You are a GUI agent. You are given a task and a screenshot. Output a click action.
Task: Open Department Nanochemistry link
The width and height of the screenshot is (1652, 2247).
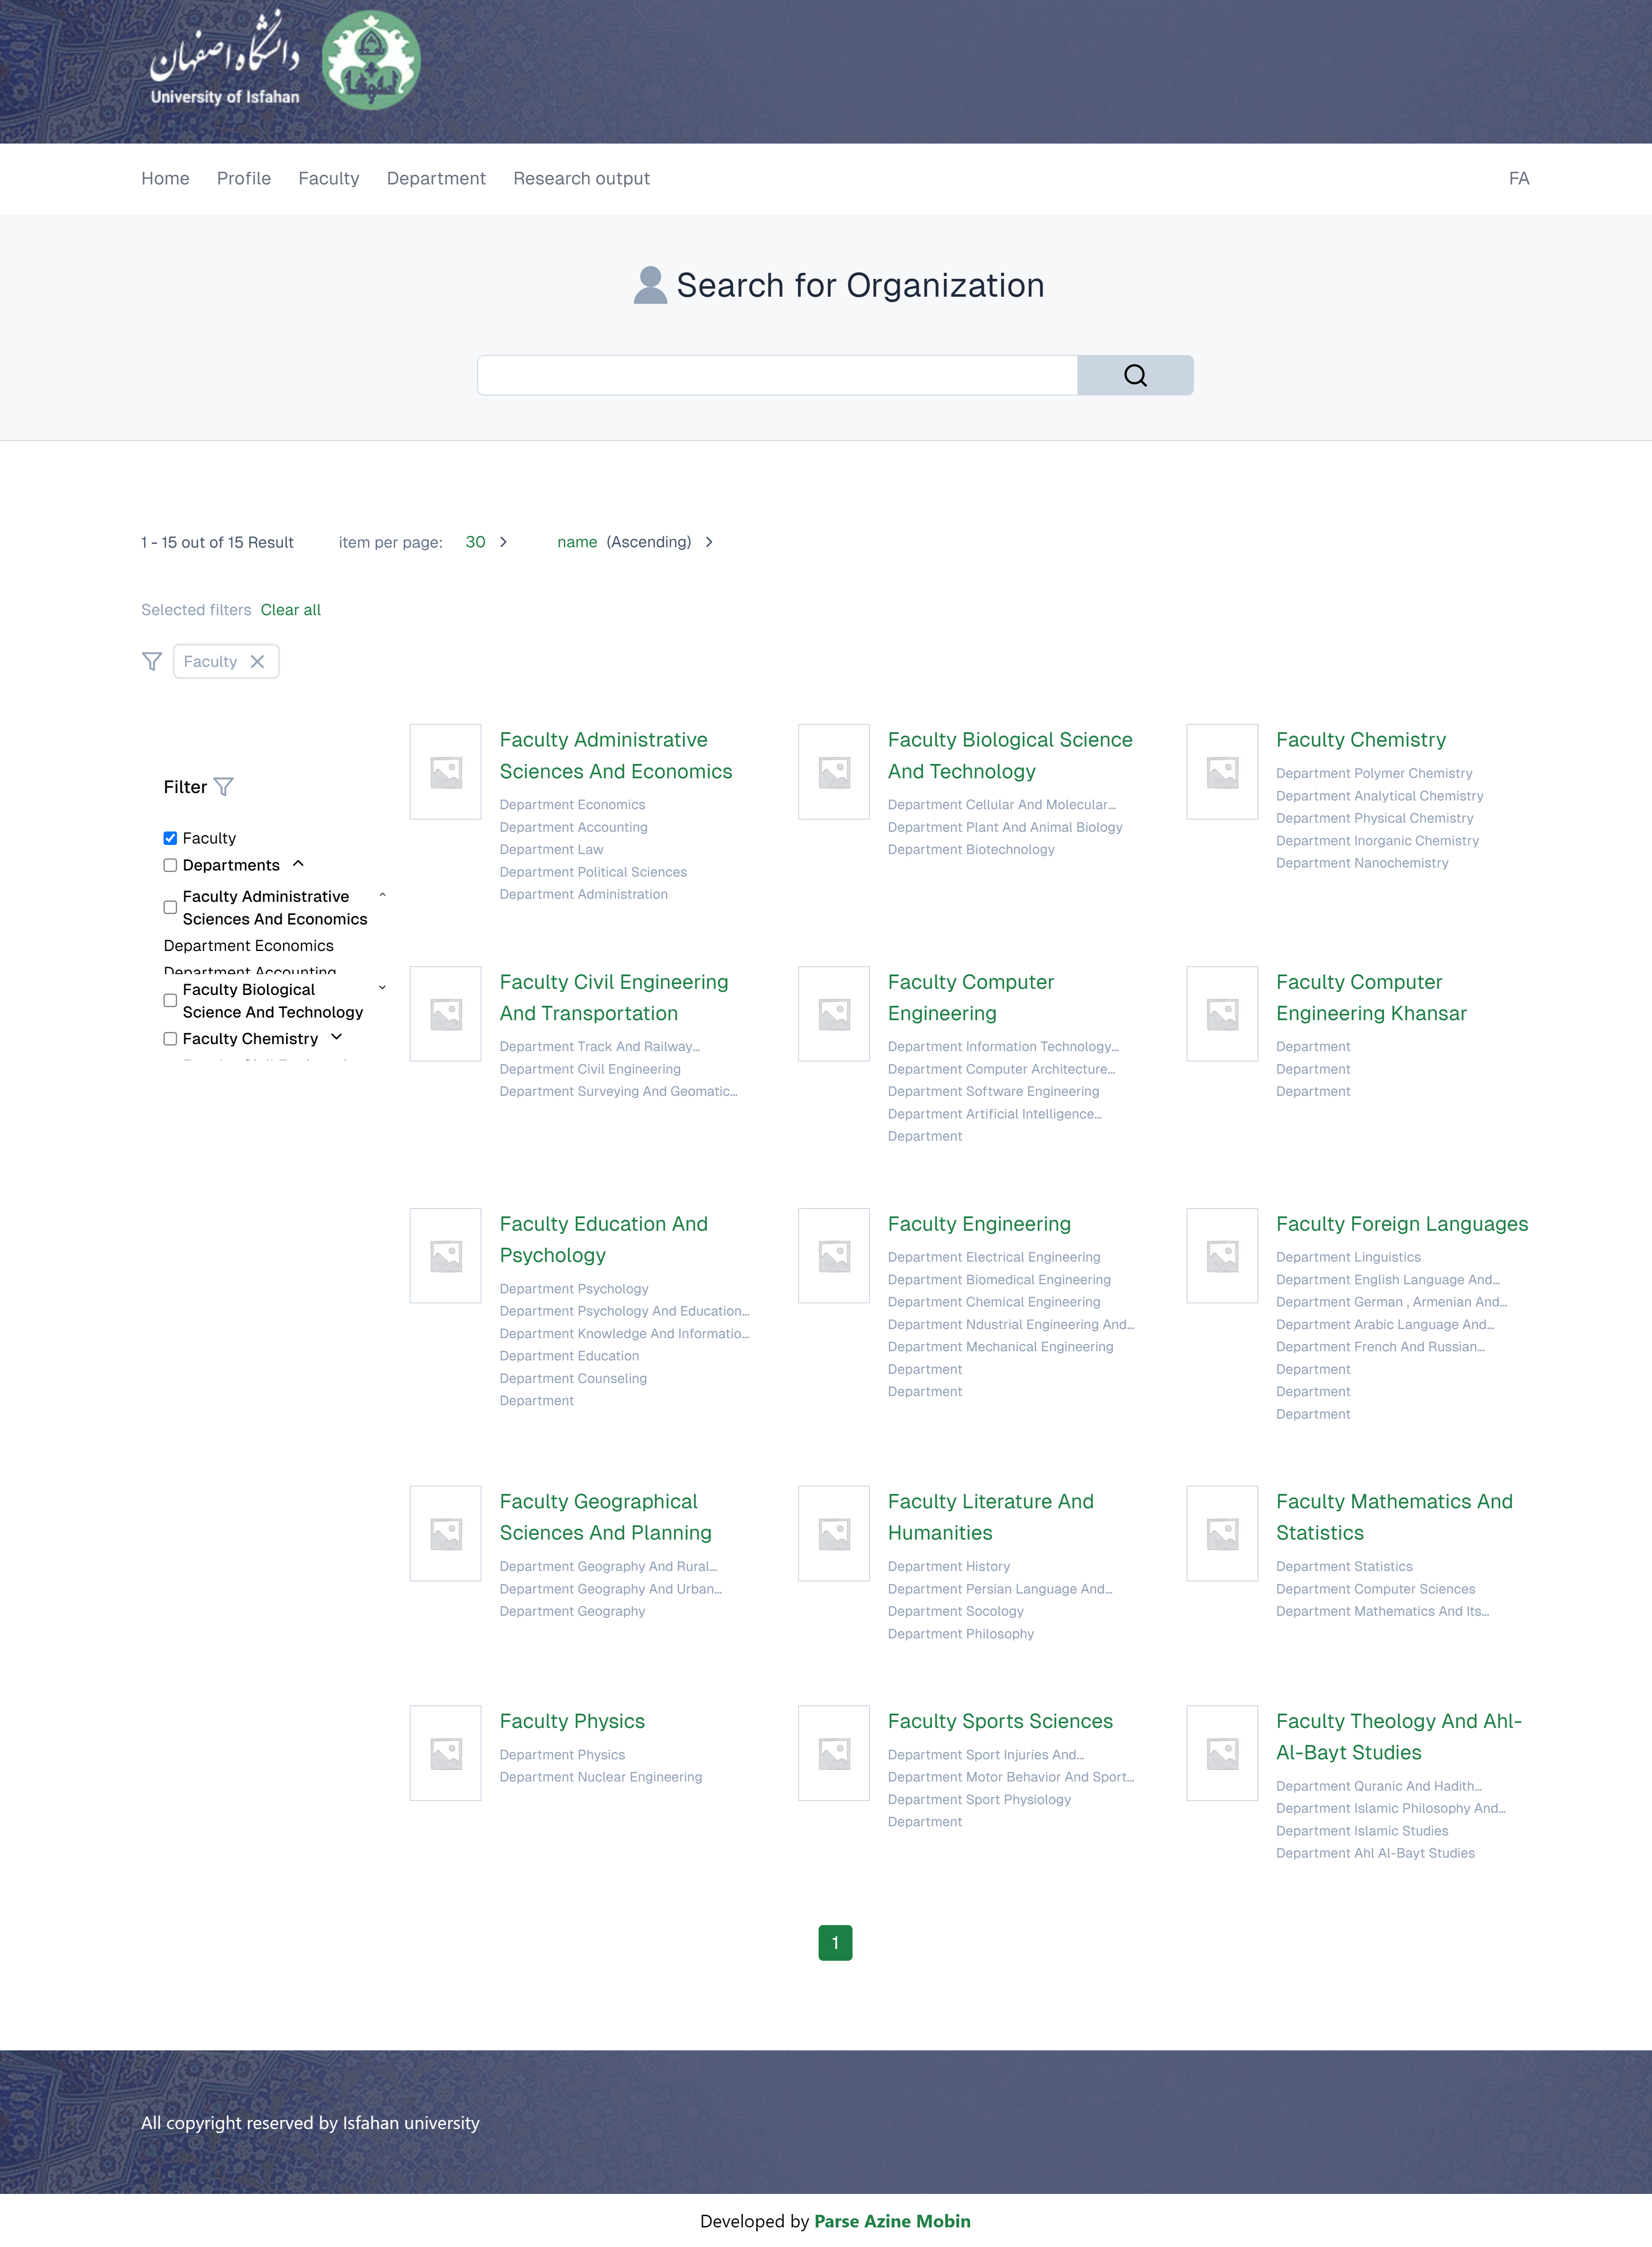point(1362,863)
